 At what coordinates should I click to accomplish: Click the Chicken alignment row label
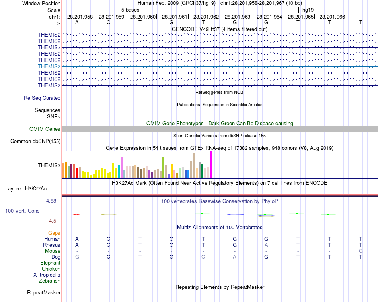pyautogui.click(x=51, y=269)
